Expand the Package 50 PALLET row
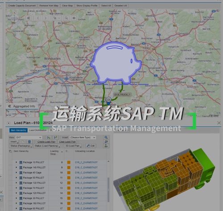The width and height of the screenshot is (223, 211). [17, 178]
